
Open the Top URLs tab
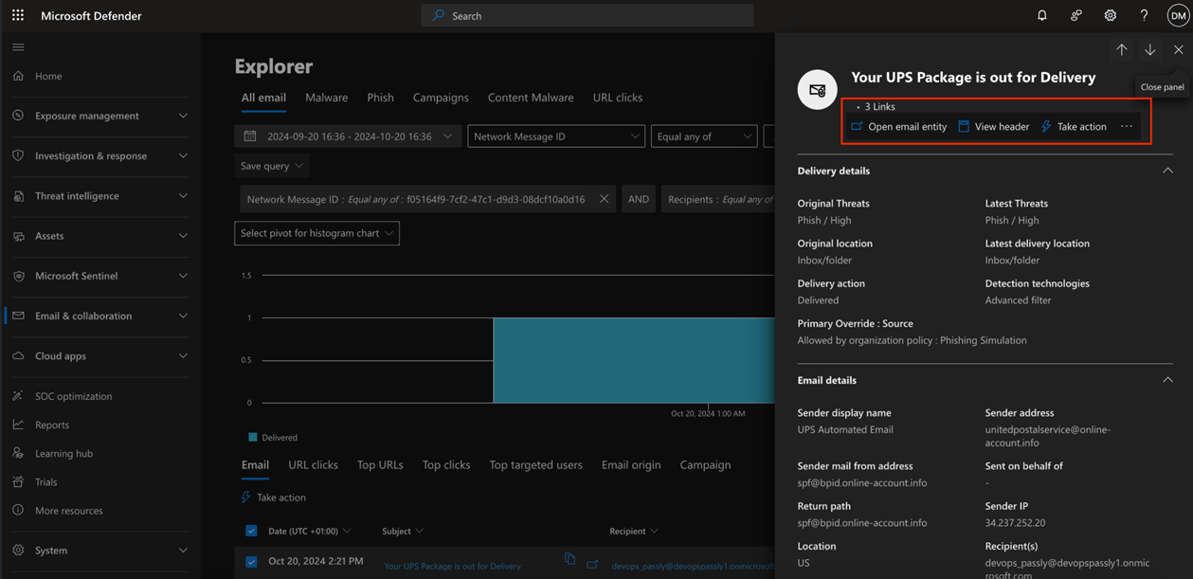point(379,464)
